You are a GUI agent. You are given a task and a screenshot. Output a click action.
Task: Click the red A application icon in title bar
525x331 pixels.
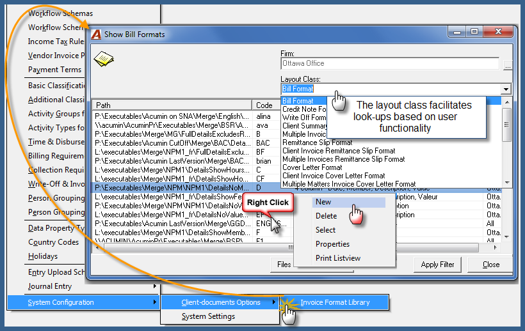[x=97, y=35]
